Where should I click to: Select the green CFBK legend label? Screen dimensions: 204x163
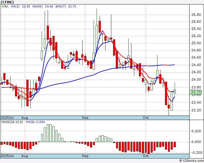pyautogui.click(x=5, y=7)
